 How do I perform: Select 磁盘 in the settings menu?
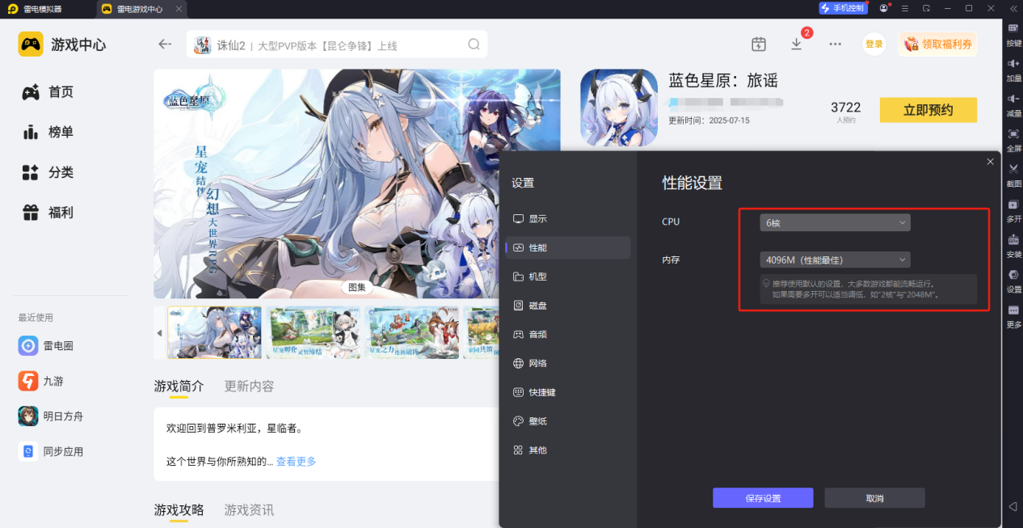click(x=568, y=306)
